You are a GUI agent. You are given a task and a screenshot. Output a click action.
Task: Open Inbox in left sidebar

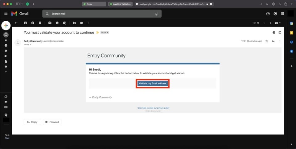click(6, 35)
